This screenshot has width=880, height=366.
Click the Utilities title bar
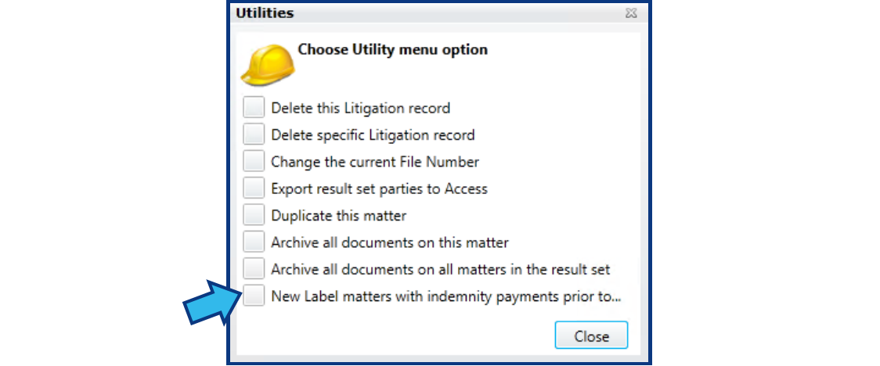(439, 13)
